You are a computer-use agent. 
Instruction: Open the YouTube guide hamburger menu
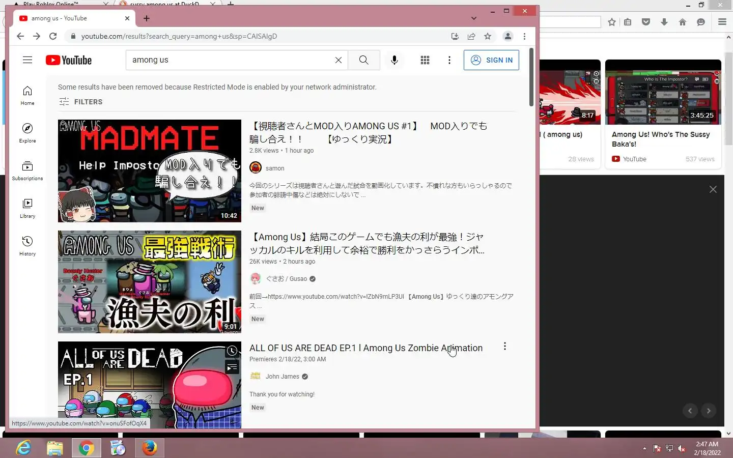(x=27, y=60)
